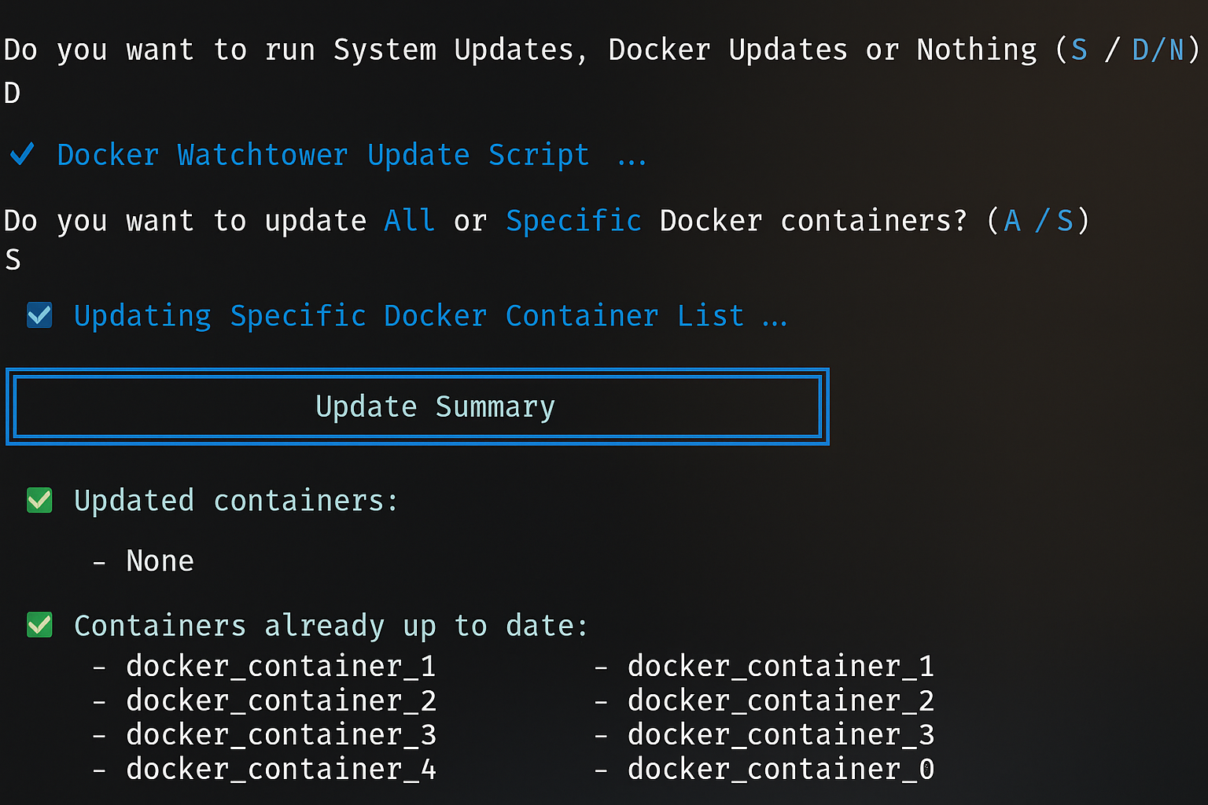Click the blue 'D' in the (S / D/N) prompt

click(1140, 50)
